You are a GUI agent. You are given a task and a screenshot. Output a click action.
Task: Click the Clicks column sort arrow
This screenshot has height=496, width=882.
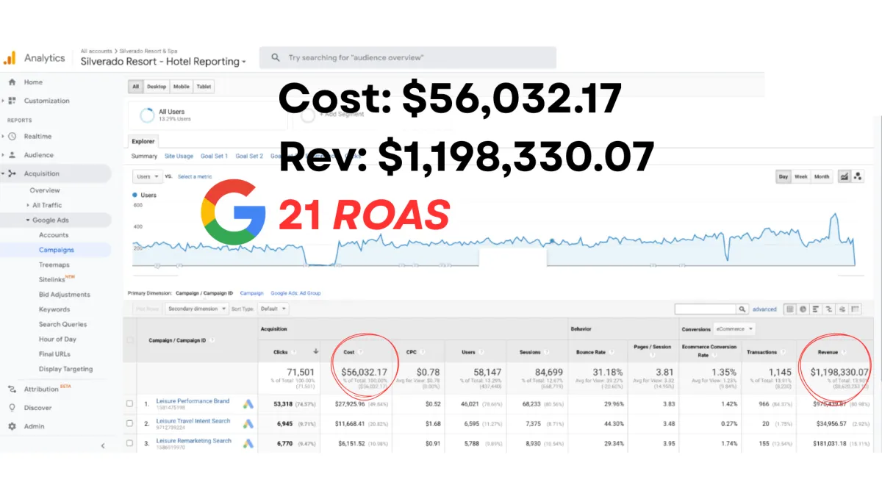coord(316,352)
